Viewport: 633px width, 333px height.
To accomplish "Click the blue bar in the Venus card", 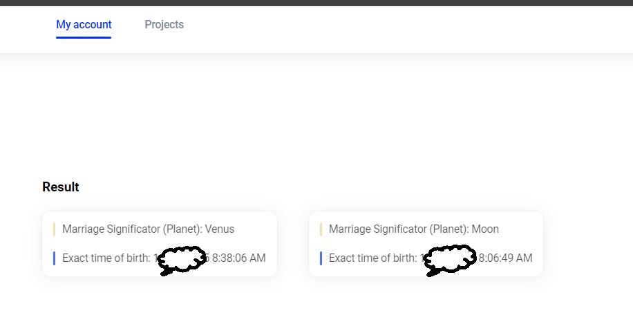I will tap(54, 258).
